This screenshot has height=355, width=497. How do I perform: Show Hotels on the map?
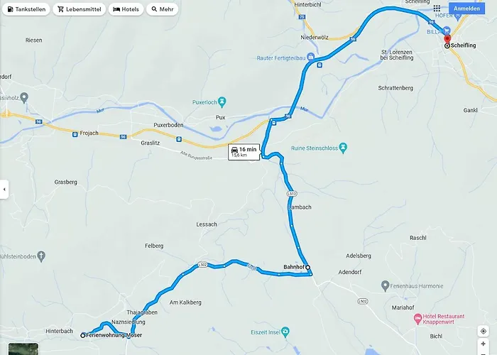coord(126,9)
